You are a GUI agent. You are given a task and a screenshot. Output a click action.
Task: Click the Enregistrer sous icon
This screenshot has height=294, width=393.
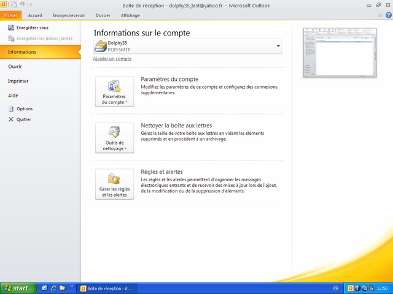pyautogui.click(x=11, y=28)
